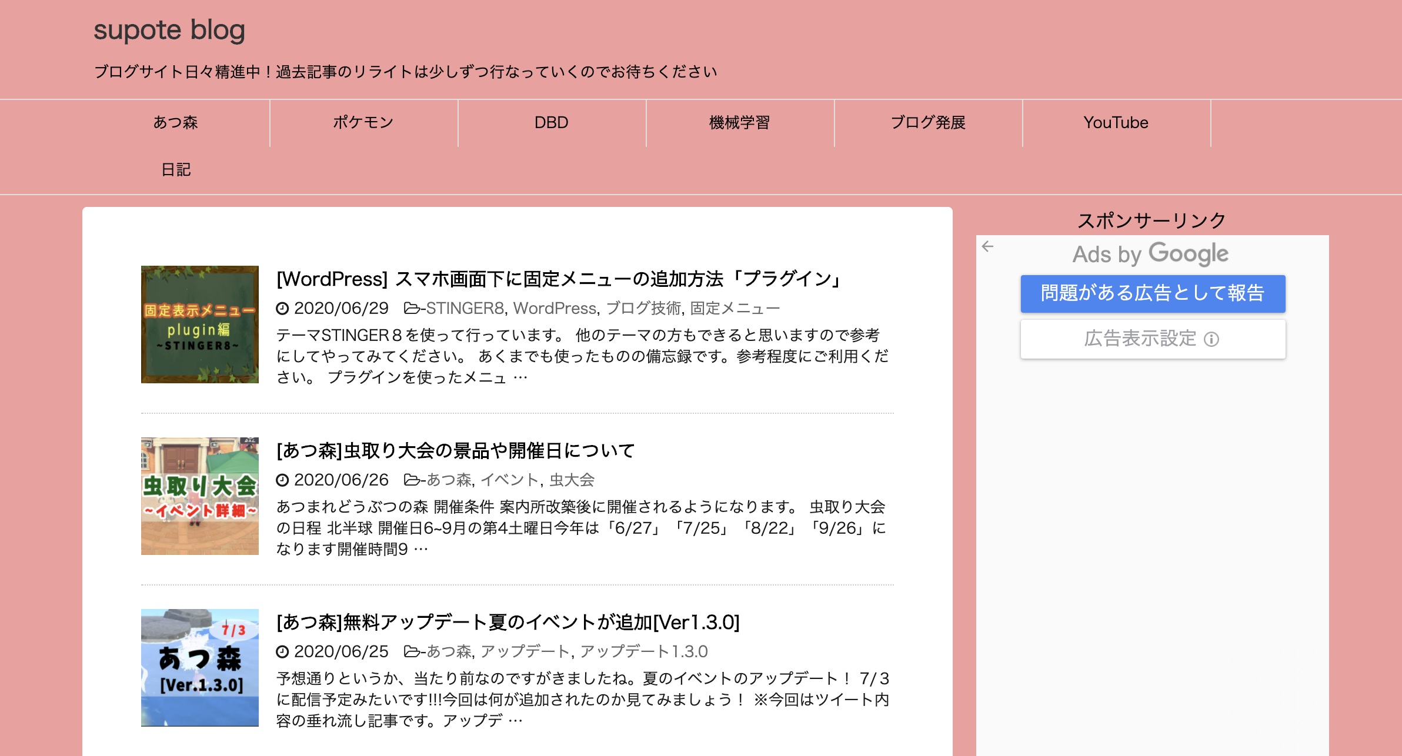Click the STINGER8 category link
Viewport: 1402px width, 756px height.
tap(465, 308)
